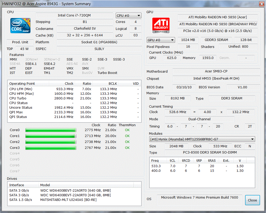Select the 400.0 frequency timing row
The width and height of the screenshot is (266, 213).
point(202,171)
